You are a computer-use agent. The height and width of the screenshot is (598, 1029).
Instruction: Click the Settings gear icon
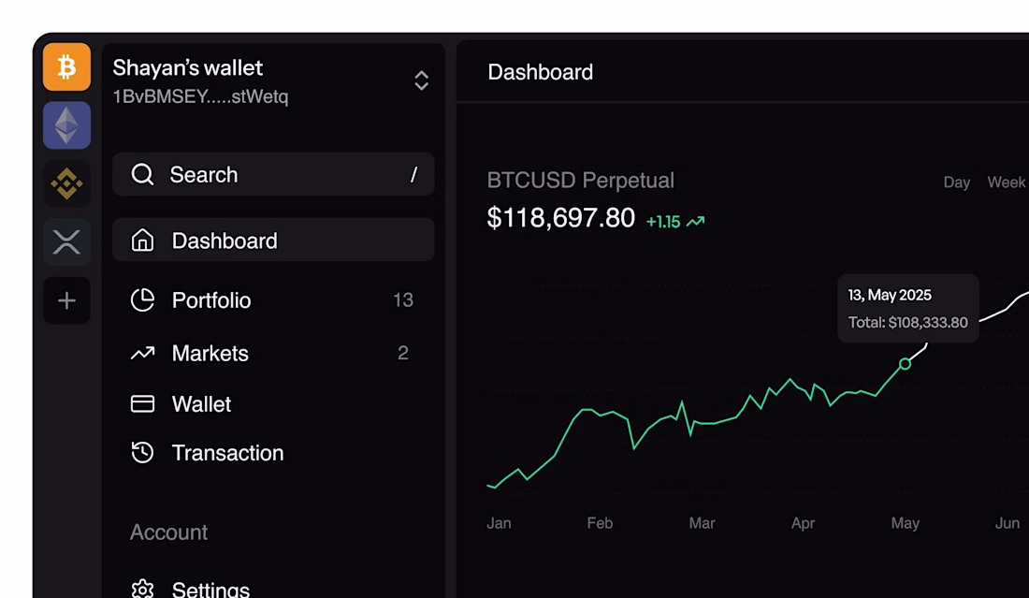click(142, 590)
